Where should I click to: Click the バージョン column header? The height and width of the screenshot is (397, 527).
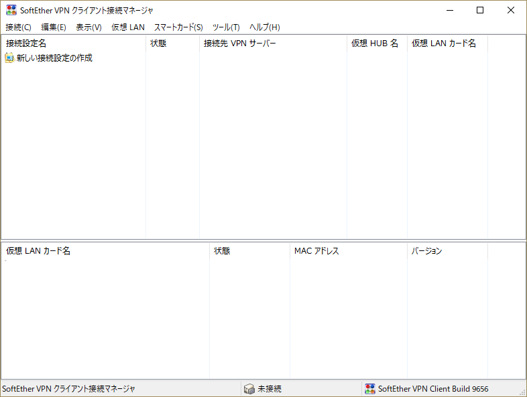point(426,251)
